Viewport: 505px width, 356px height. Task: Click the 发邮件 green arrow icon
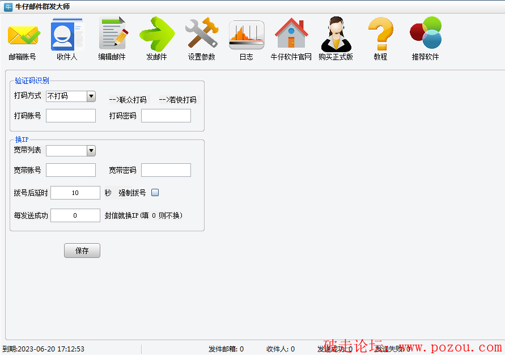[x=156, y=35]
